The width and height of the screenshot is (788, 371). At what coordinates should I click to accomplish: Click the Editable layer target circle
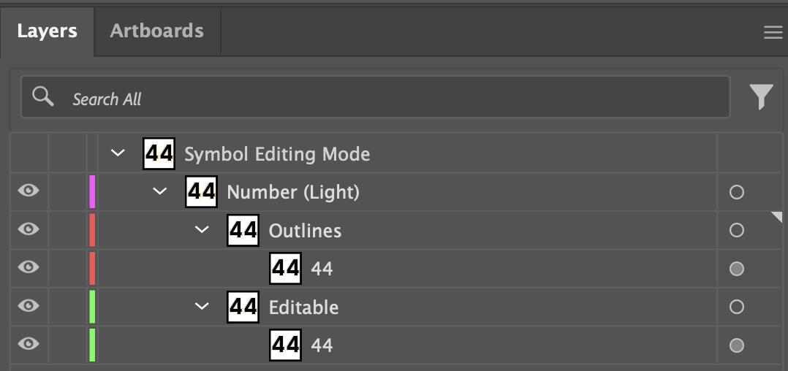click(736, 307)
